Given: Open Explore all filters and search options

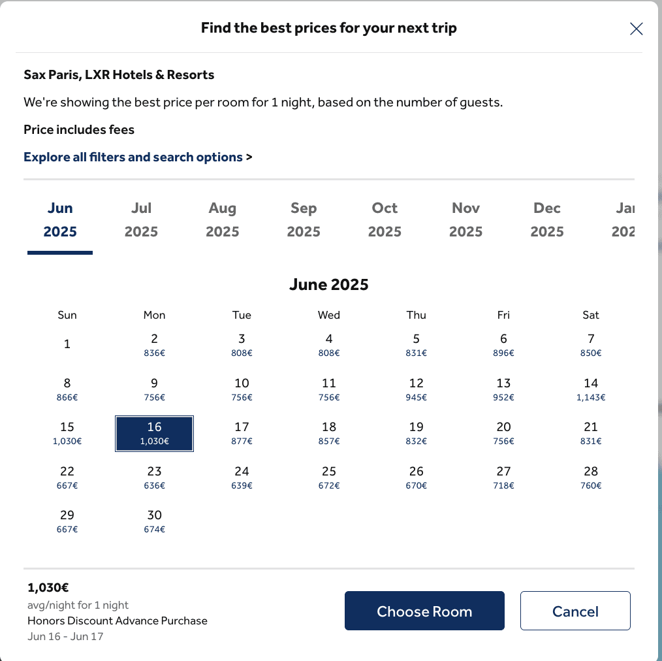Looking at the screenshot, I should 138,157.
